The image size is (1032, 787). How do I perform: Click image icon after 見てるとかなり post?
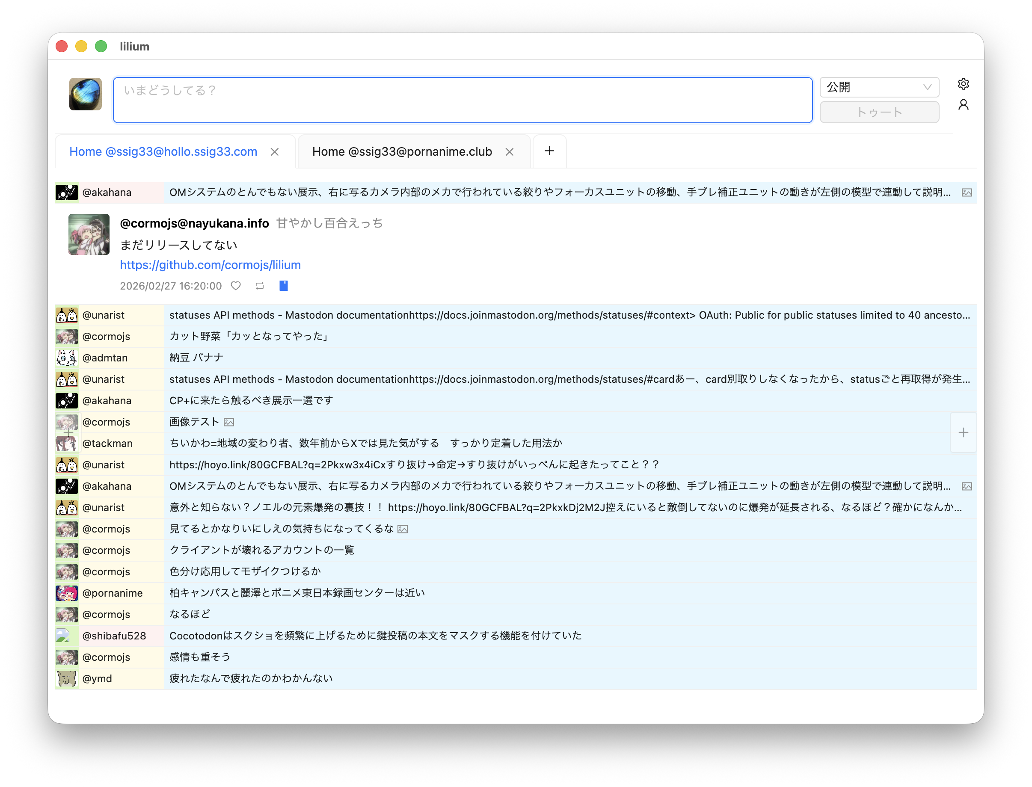(x=403, y=529)
